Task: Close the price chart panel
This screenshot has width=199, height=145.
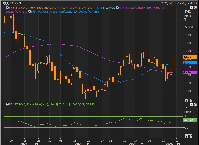Action: click(x=195, y=8)
